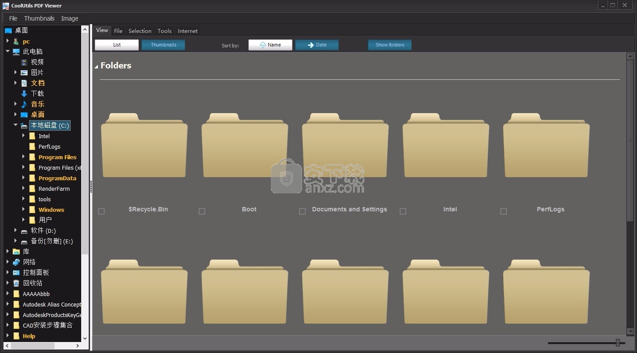Screen dimensions: 637x353
Task: Check the PerfLogs folder checkbox
Action: 504,211
